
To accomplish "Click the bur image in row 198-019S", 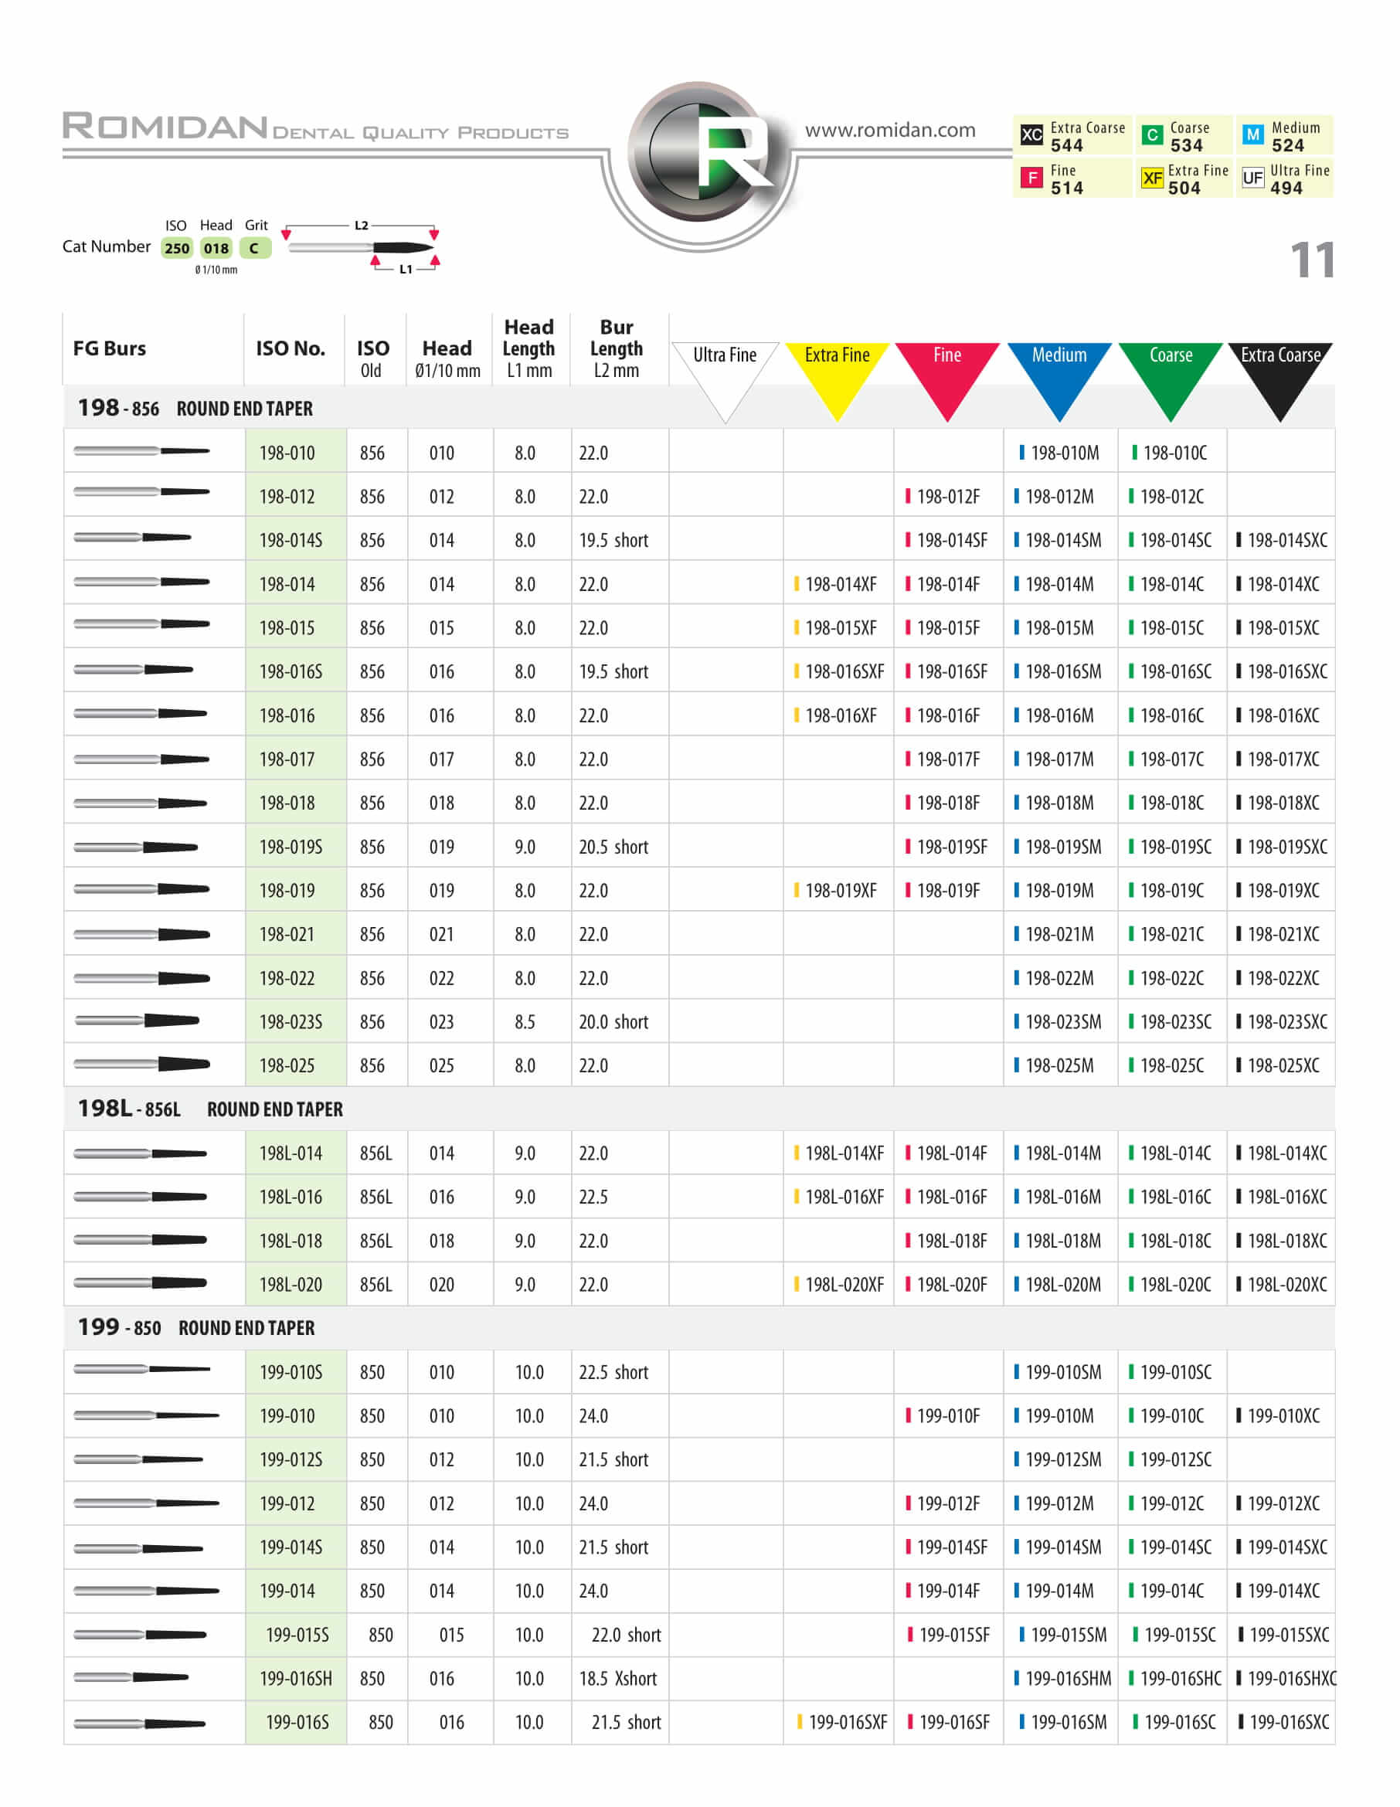I will 136,847.
